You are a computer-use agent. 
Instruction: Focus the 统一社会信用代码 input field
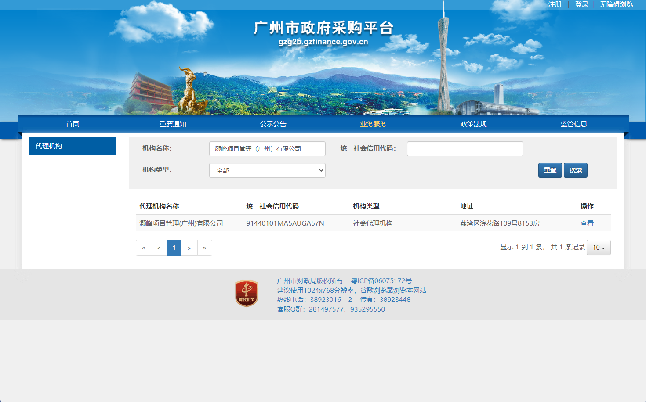[465, 149]
